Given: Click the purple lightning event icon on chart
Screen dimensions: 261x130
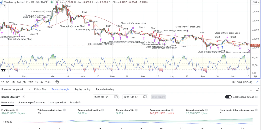Looking at the screenshot, I should pyautogui.click(x=249, y=51).
